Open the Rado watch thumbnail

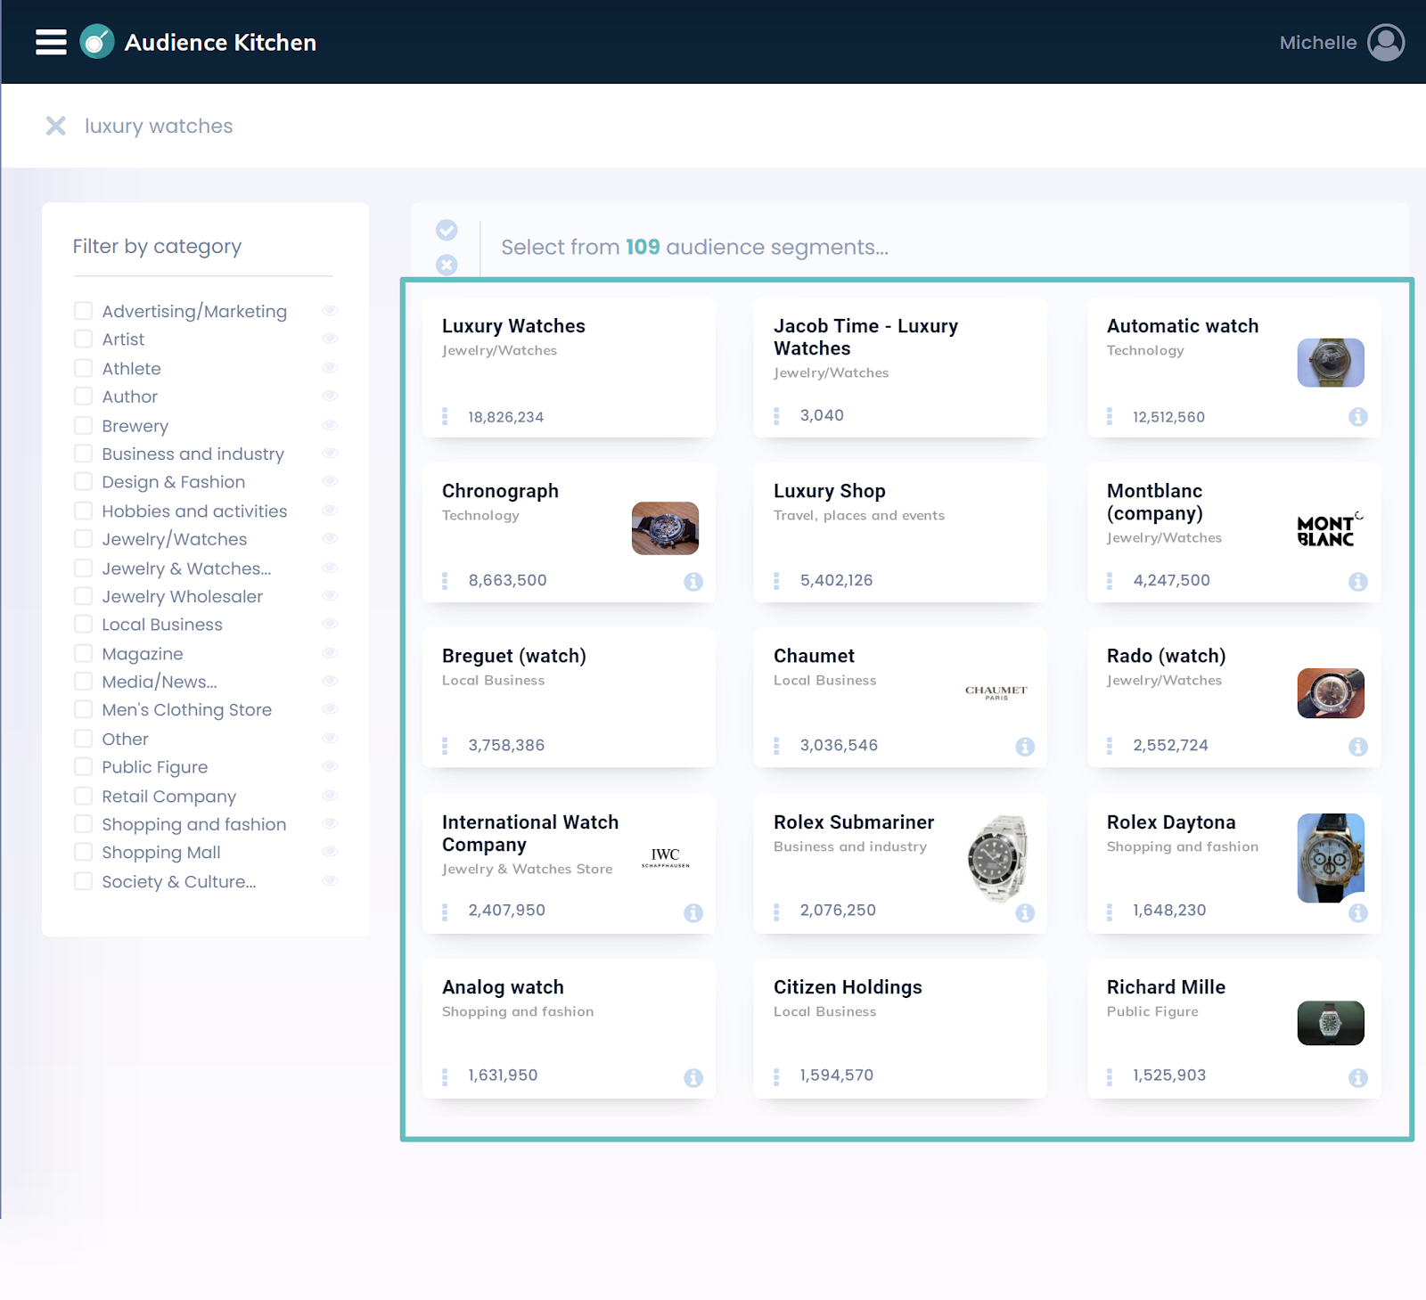click(x=1331, y=693)
